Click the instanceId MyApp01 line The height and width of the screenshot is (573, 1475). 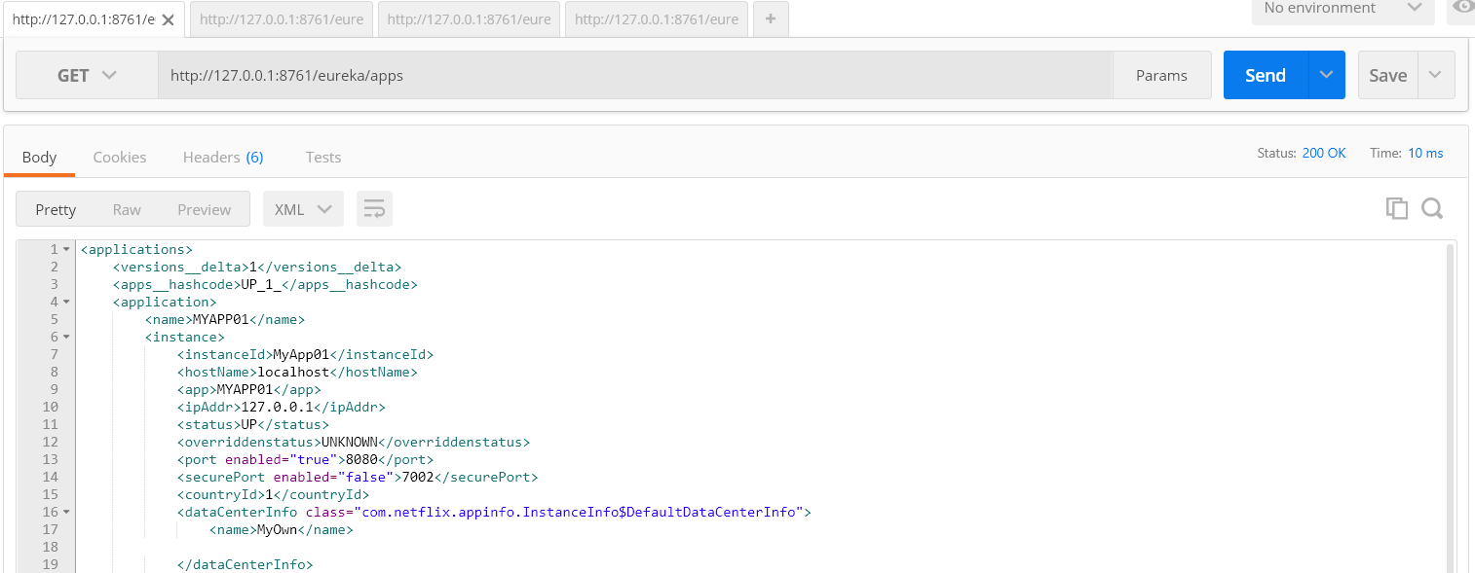305,355
